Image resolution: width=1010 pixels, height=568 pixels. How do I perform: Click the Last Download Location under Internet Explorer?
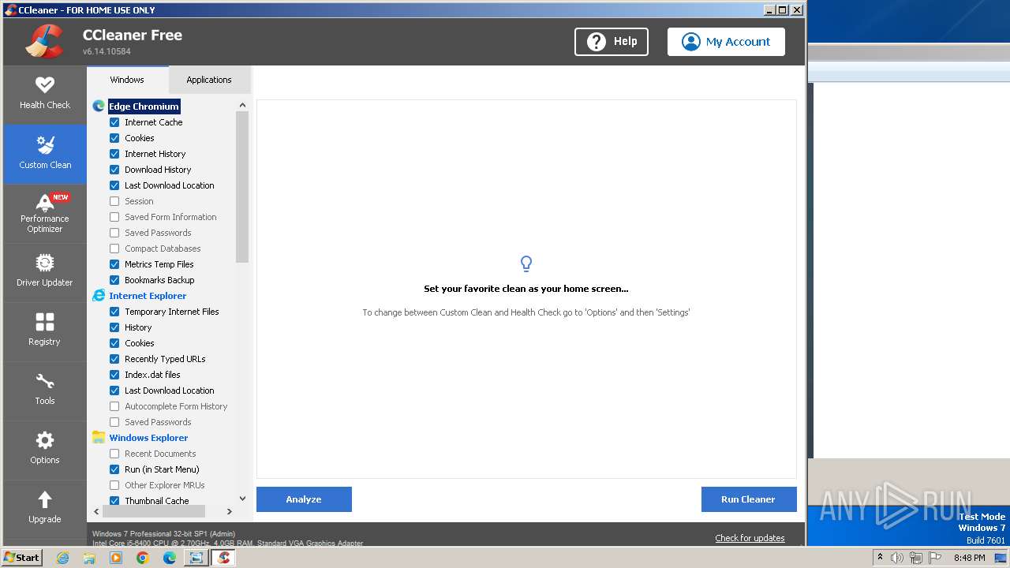(x=170, y=390)
